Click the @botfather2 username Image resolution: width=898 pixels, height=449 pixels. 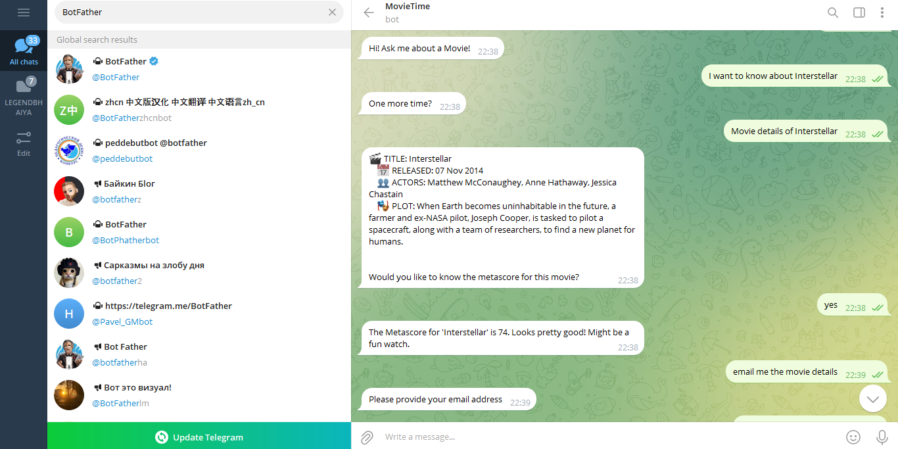pyautogui.click(x=117, y=281)
